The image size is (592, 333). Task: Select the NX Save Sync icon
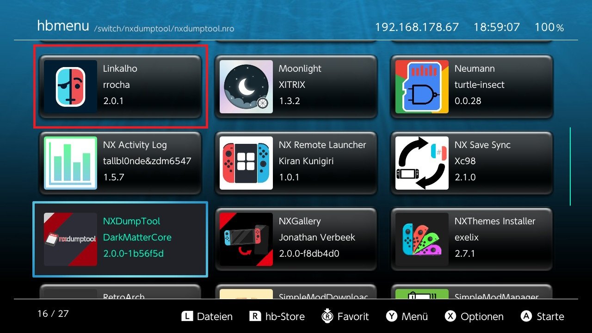coord(422,163)
